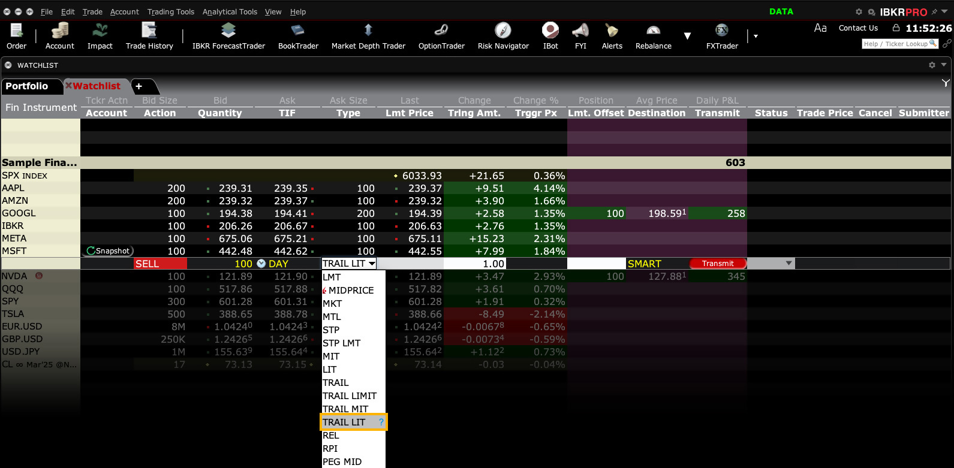Open FXTrader from the toolbar
The image size is (954, 468).
pos(722,36)
